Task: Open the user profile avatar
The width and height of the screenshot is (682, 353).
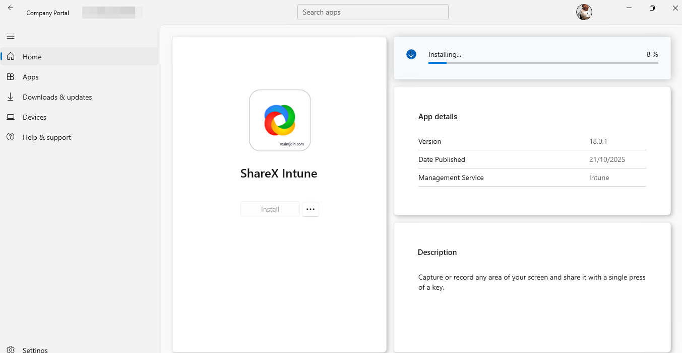Action: click(x=584, y=12)
